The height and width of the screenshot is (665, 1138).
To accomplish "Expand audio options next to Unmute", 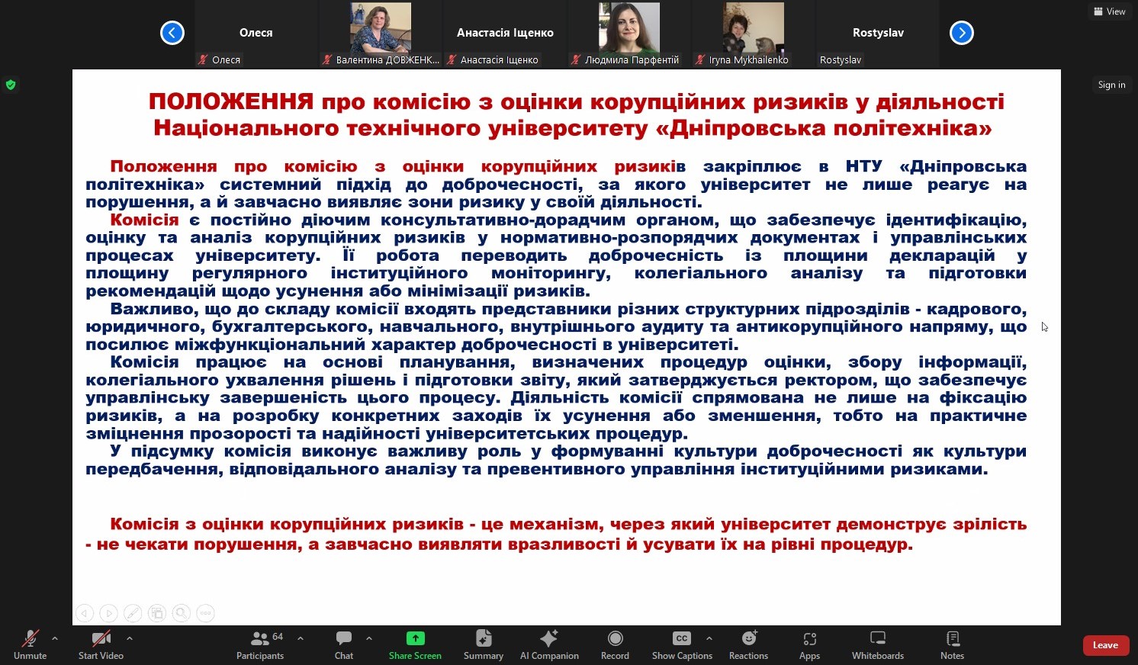I will click(54, 638).
